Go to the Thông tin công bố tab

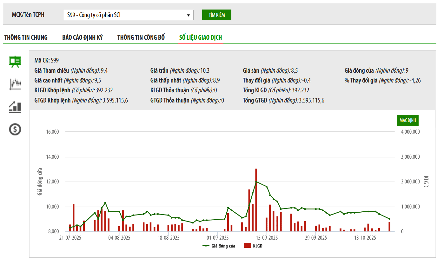(141, 37)
